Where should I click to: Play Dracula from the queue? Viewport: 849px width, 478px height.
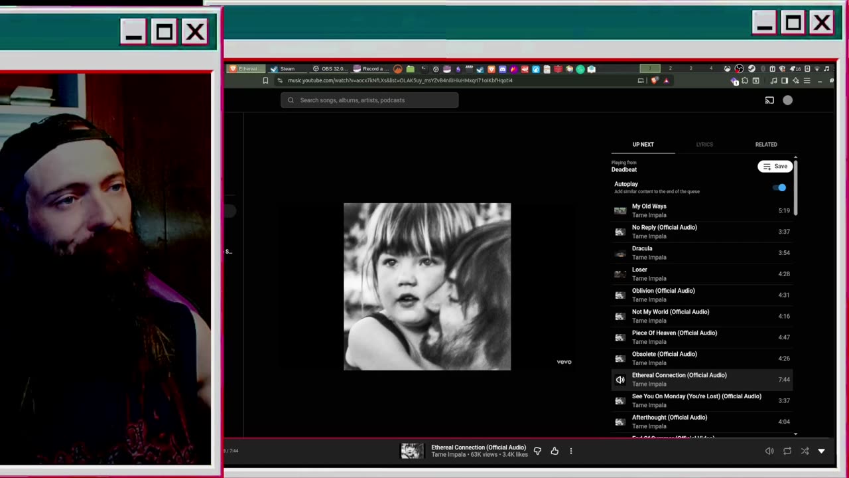(702, 253)
